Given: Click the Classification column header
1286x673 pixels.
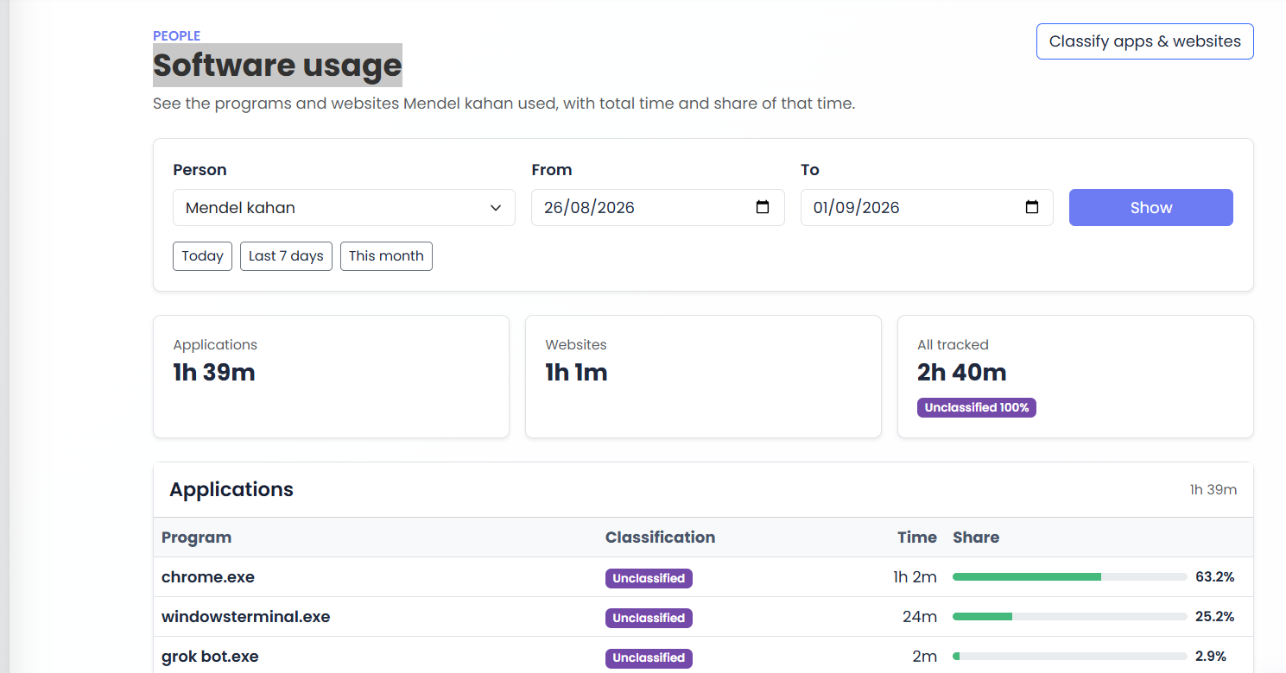Looking at the screenshot, I should coord(660,537).
